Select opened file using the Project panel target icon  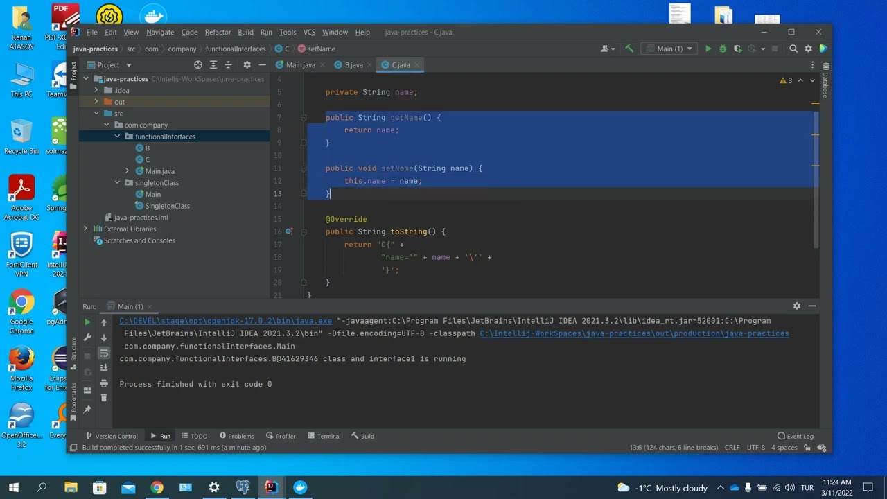(198, 64)
